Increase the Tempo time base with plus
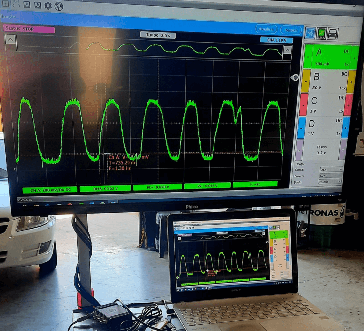364x331 pixels. [x=343, y=149]
